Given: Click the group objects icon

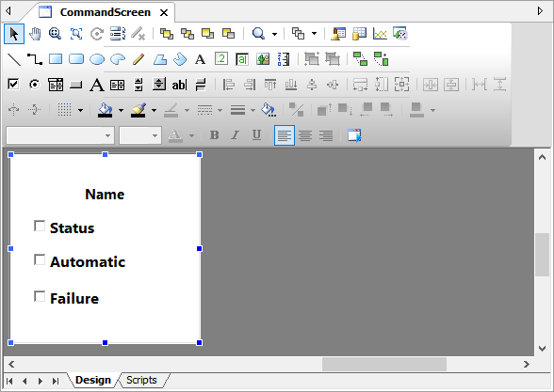Looking at the screenshot, I should tap(312, 59).
